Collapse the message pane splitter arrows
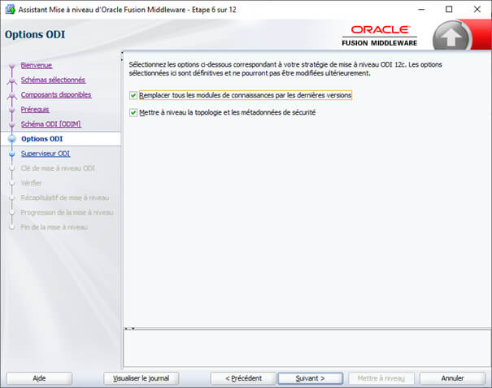The image size is (492, 388). [x=129, y=329]
